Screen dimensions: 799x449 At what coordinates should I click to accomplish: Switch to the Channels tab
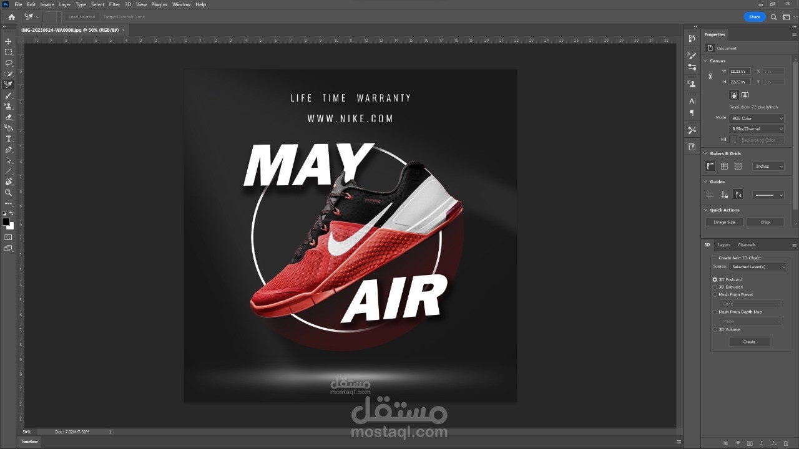pos(747,245)
